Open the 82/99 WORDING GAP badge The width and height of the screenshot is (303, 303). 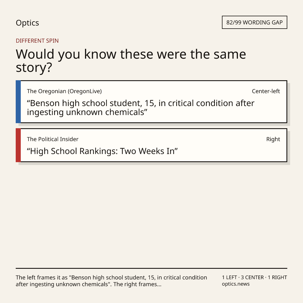point(254,22)
